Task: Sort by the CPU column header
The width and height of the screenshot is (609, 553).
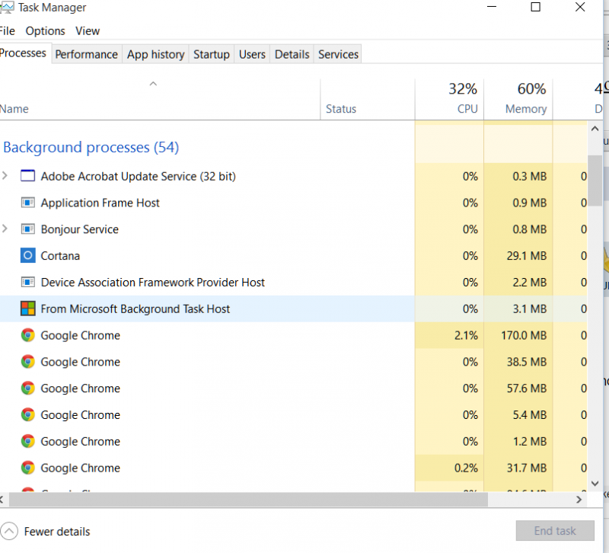Action: click(449, 99)
